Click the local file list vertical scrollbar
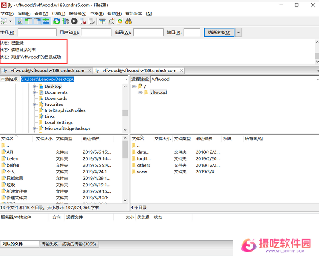Viewport: 319px width, 256px height. point(125,171)
